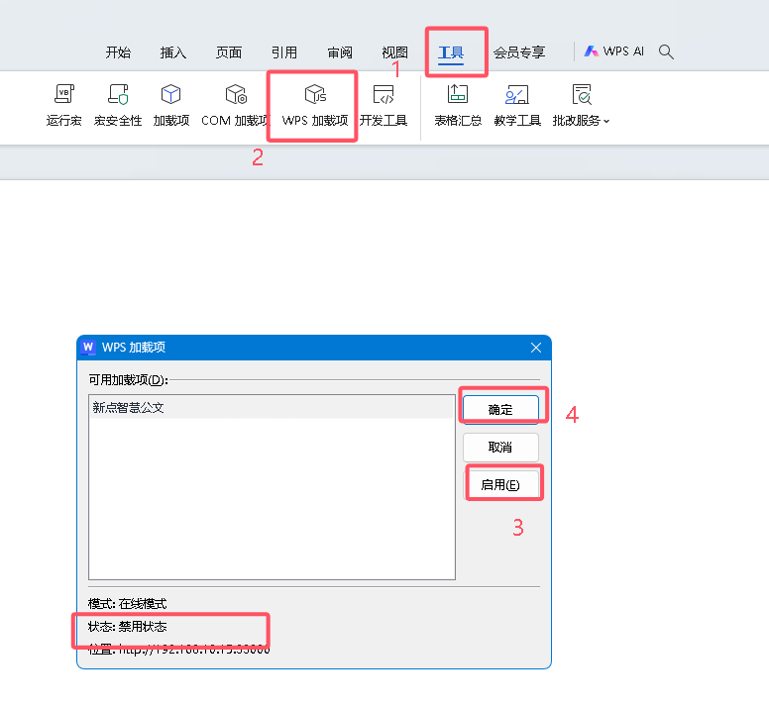Click the search magnifier icon
The height and width of the screenshot is (709, 769).
(666, 51)
